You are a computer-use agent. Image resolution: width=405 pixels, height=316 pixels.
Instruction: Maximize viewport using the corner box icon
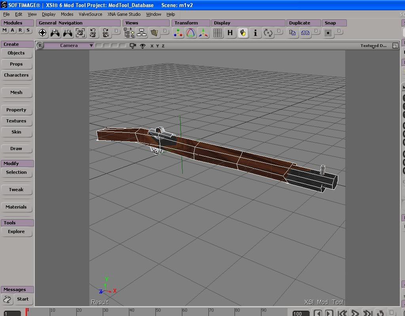point(395,46)
